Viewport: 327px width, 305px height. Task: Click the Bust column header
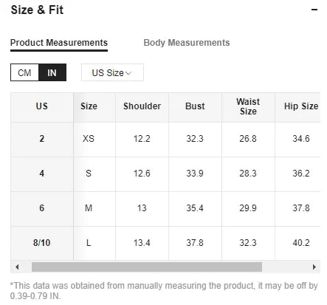point(195,106)
